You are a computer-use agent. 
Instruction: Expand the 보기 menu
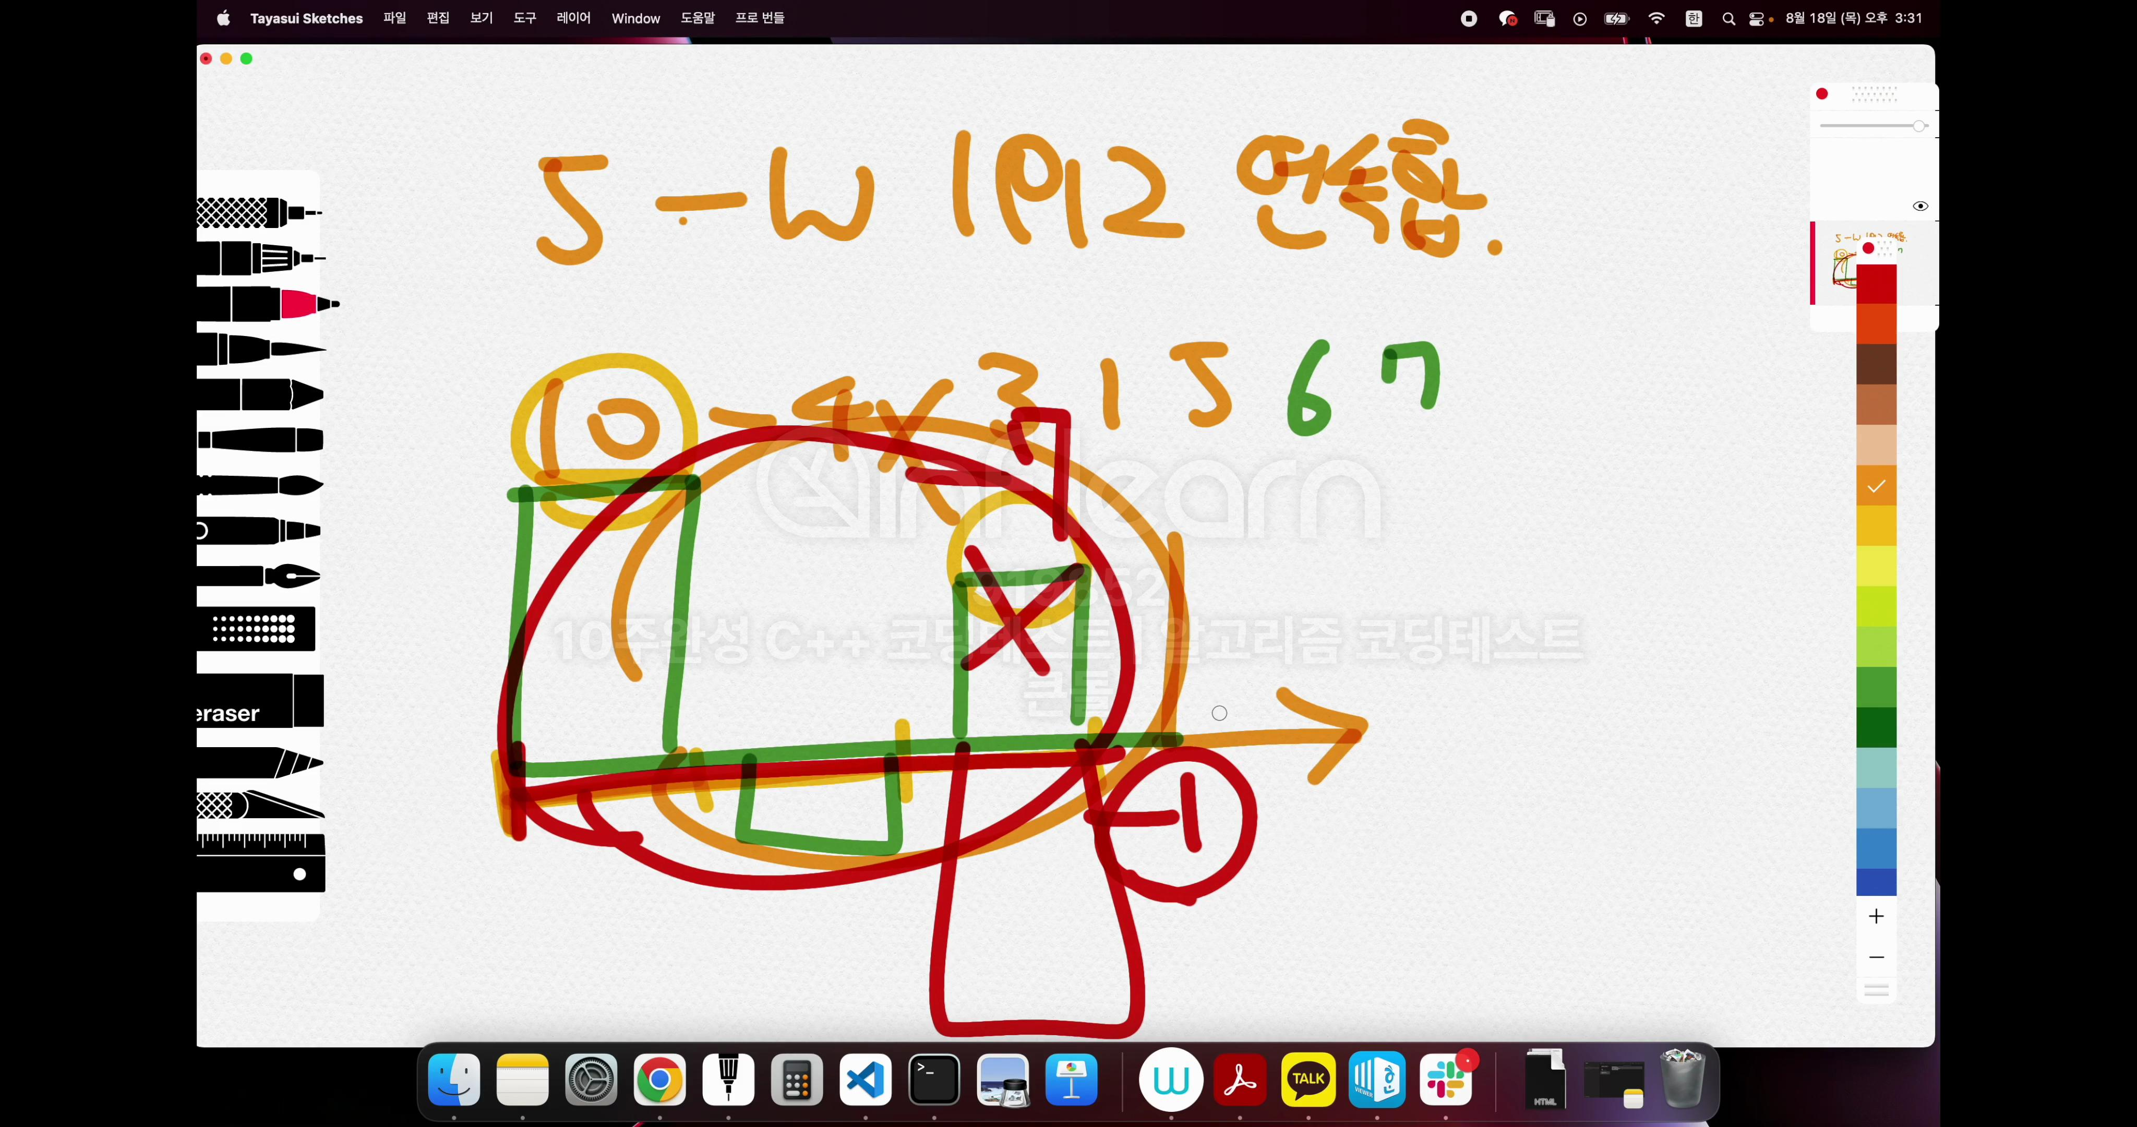(x=481, y=18)
